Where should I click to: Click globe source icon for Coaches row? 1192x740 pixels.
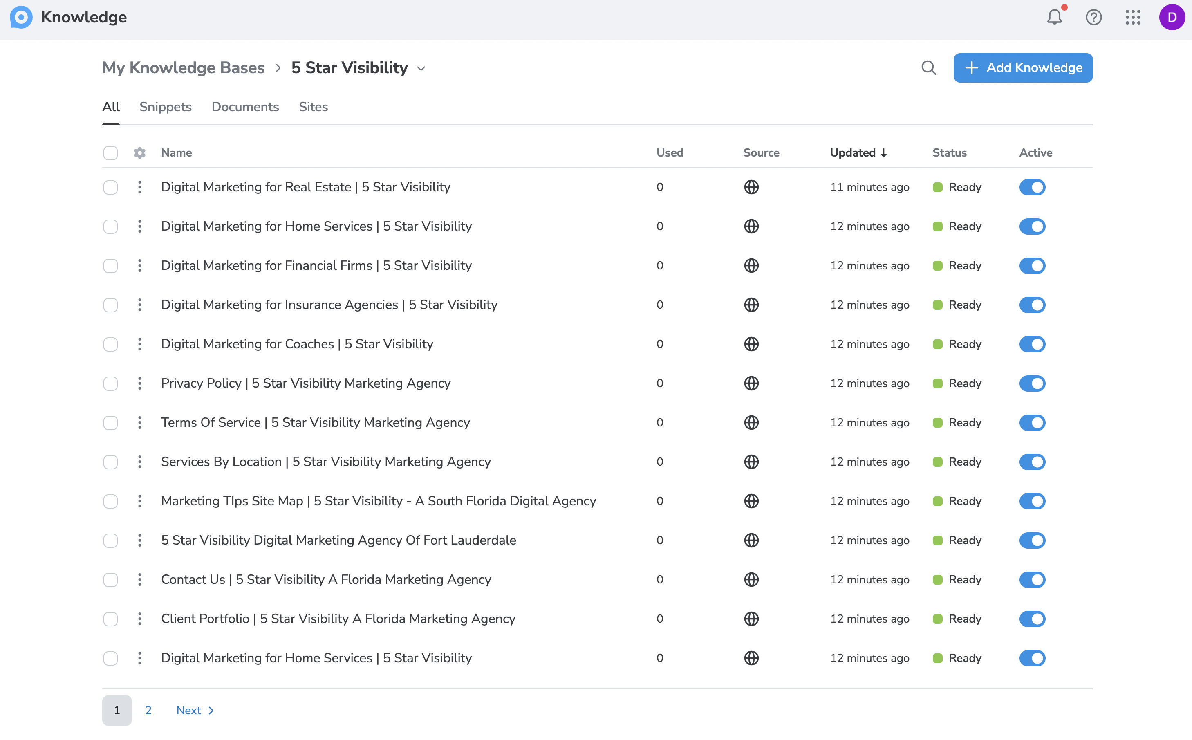point(751,344)
